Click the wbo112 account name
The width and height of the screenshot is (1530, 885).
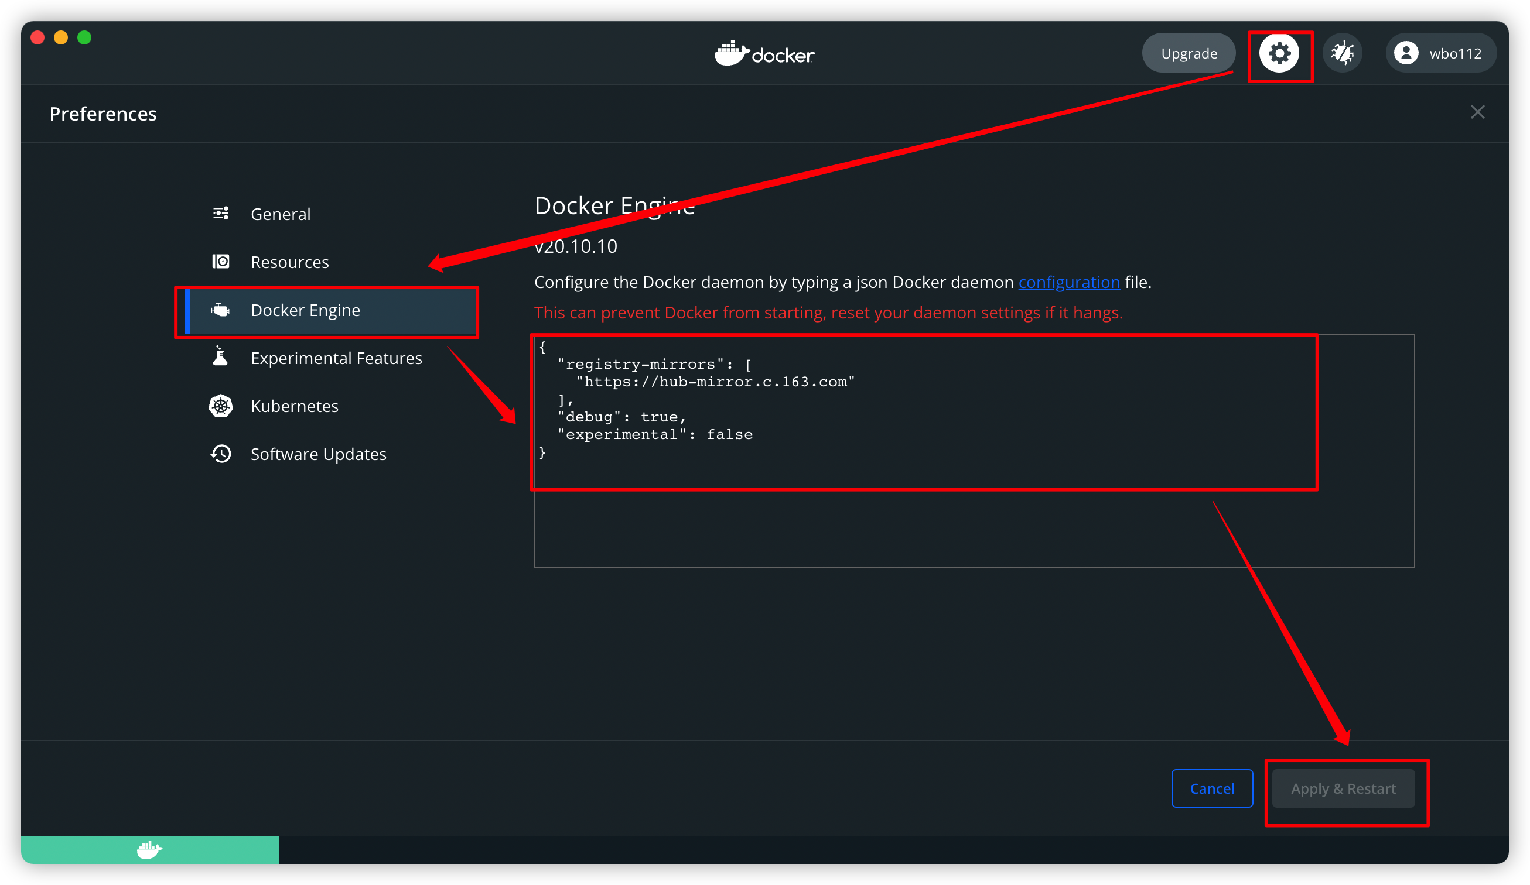pos(1456,53)
